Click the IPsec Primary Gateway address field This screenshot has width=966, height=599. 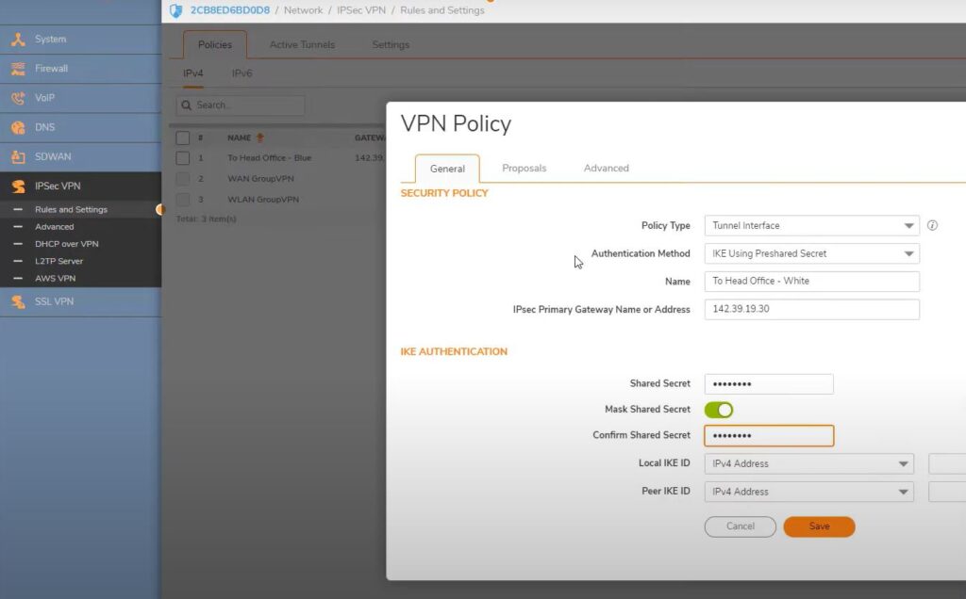811,309
